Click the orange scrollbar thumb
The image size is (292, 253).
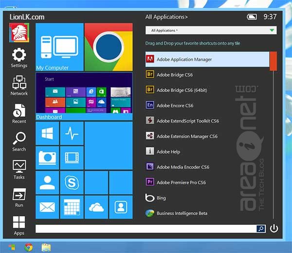(x=273, y=61)
